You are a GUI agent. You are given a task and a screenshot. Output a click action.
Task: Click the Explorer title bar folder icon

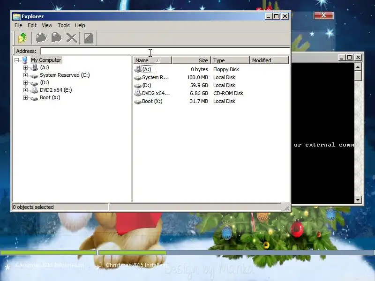click(x=17, y=16)
